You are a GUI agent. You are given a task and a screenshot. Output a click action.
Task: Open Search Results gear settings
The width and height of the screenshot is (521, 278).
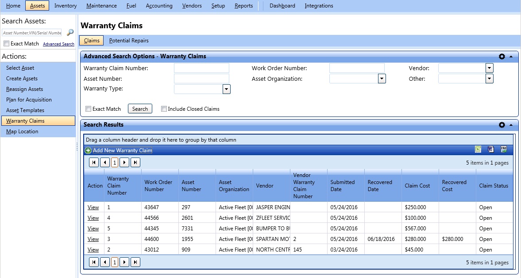click(502, 125)
